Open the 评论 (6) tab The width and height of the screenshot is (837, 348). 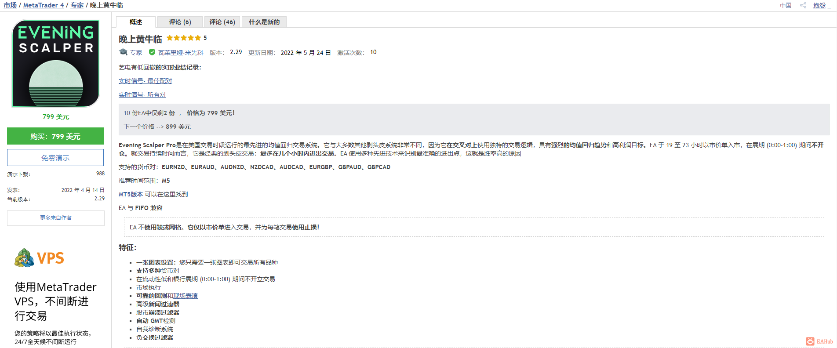180,22
